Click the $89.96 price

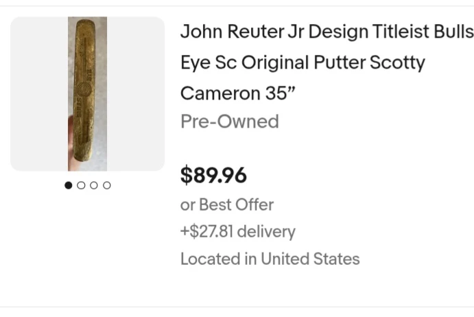(x=213, y=175)
